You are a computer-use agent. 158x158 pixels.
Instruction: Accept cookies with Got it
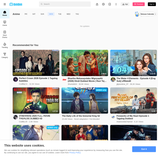click(x=144, y=149)
